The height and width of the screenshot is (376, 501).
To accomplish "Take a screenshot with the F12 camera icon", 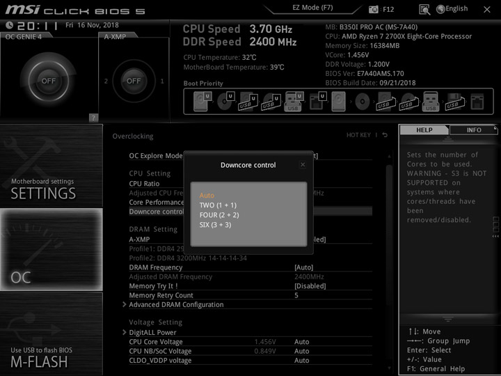I will click(x=373, y=9).
